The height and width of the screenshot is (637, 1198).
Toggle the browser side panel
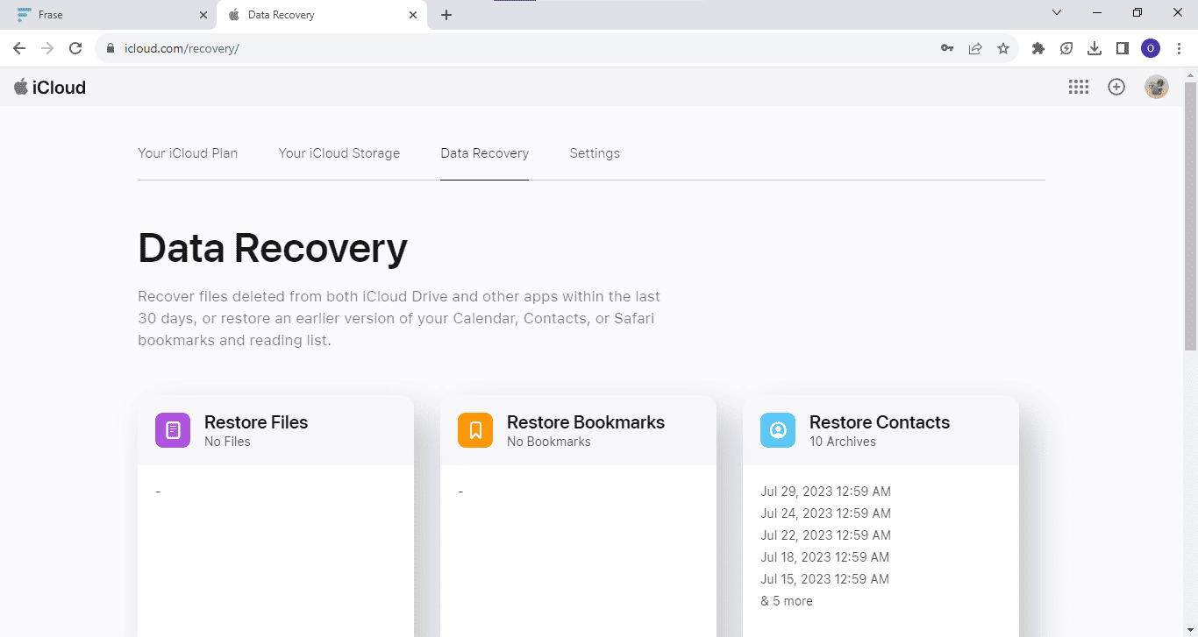pos(1123,48)
